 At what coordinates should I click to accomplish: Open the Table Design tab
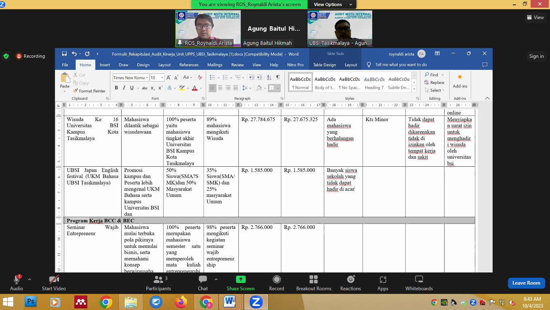click(x=325, y=65)
